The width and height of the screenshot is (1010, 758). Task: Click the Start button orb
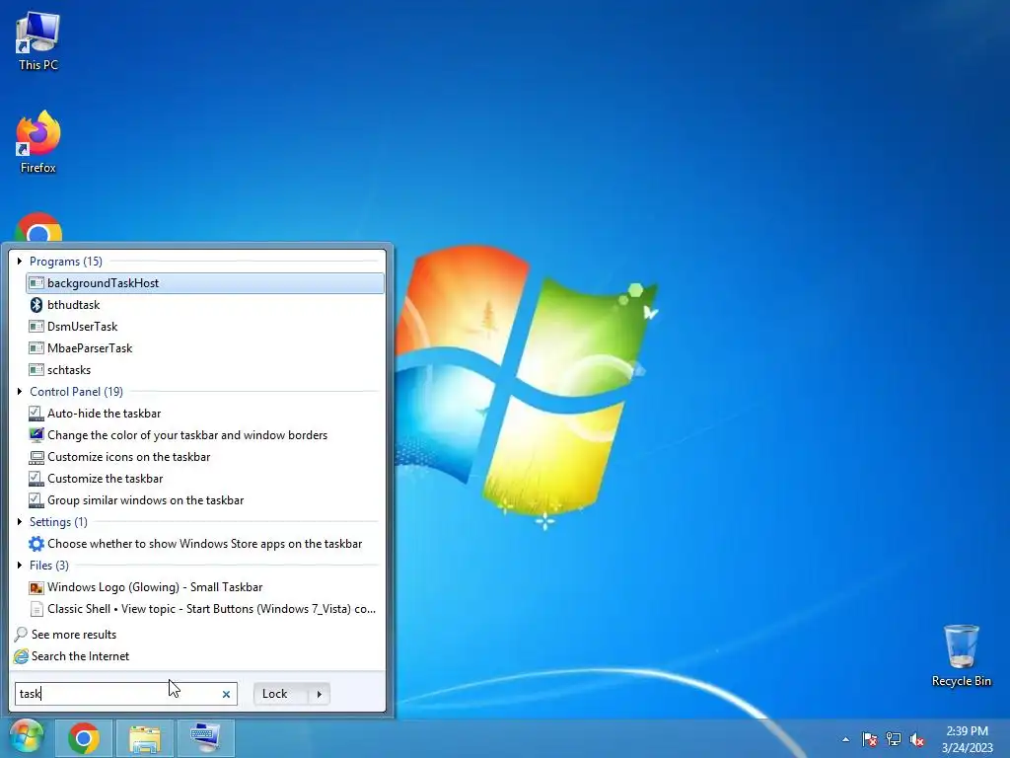pyautogui.click(x=27, y=737)
